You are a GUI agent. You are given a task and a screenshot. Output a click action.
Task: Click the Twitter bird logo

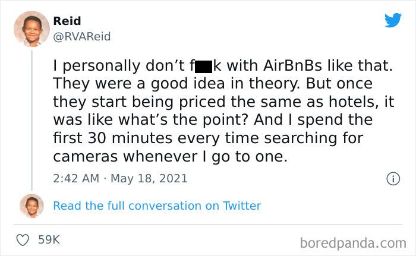pos(393,20)
